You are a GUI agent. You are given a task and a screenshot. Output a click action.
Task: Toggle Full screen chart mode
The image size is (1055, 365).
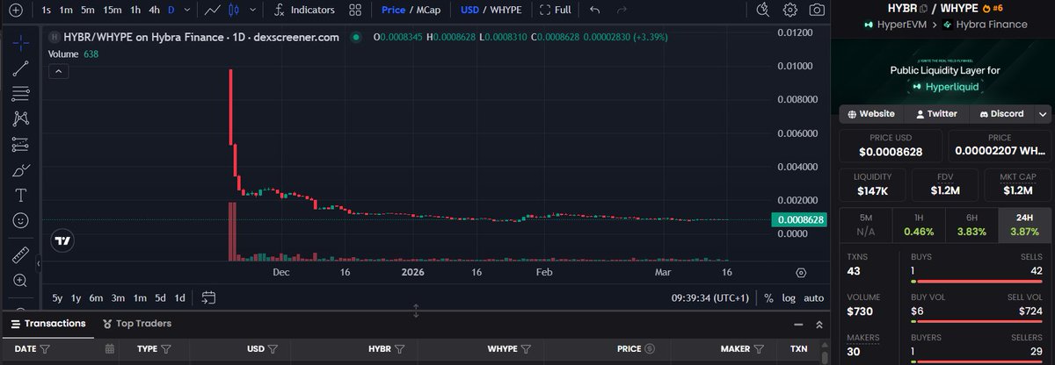(555, 11)
